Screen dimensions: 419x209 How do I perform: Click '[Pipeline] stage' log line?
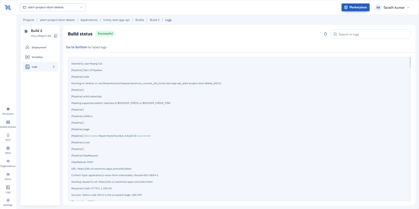[80, 129]
